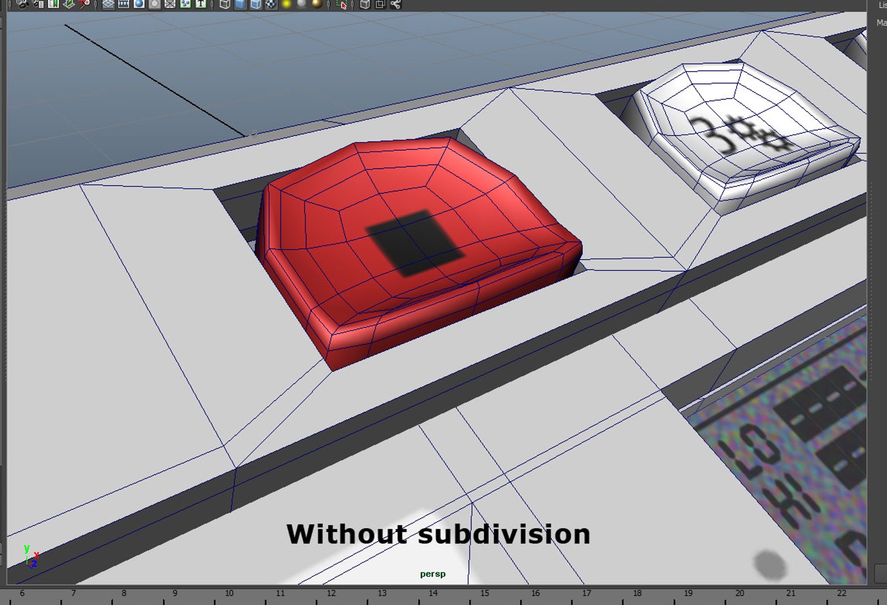Viewport: 887px width, 605px height.
Task: Switch to wireframe display cube icon
Action: (x=225, y=4)
